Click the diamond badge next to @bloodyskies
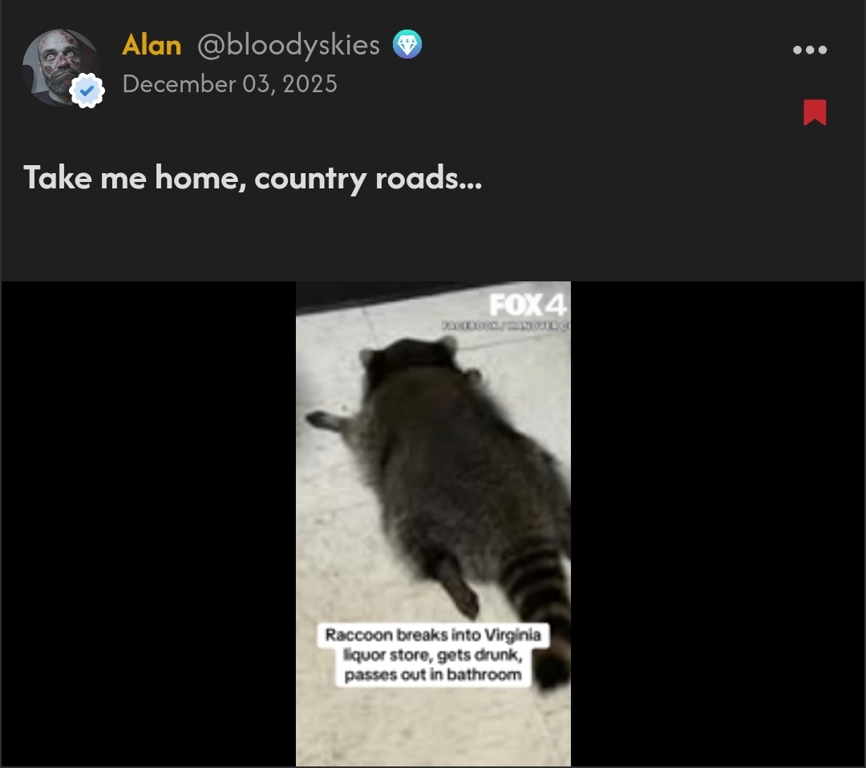This screenshot has height=768, width=866. point(407,44)
